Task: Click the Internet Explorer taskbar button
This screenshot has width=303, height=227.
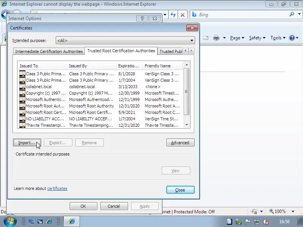Action: point(72,221)
